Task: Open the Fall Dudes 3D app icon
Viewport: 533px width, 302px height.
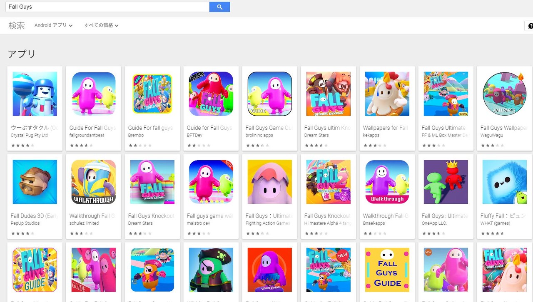Action: click(35, 182)
